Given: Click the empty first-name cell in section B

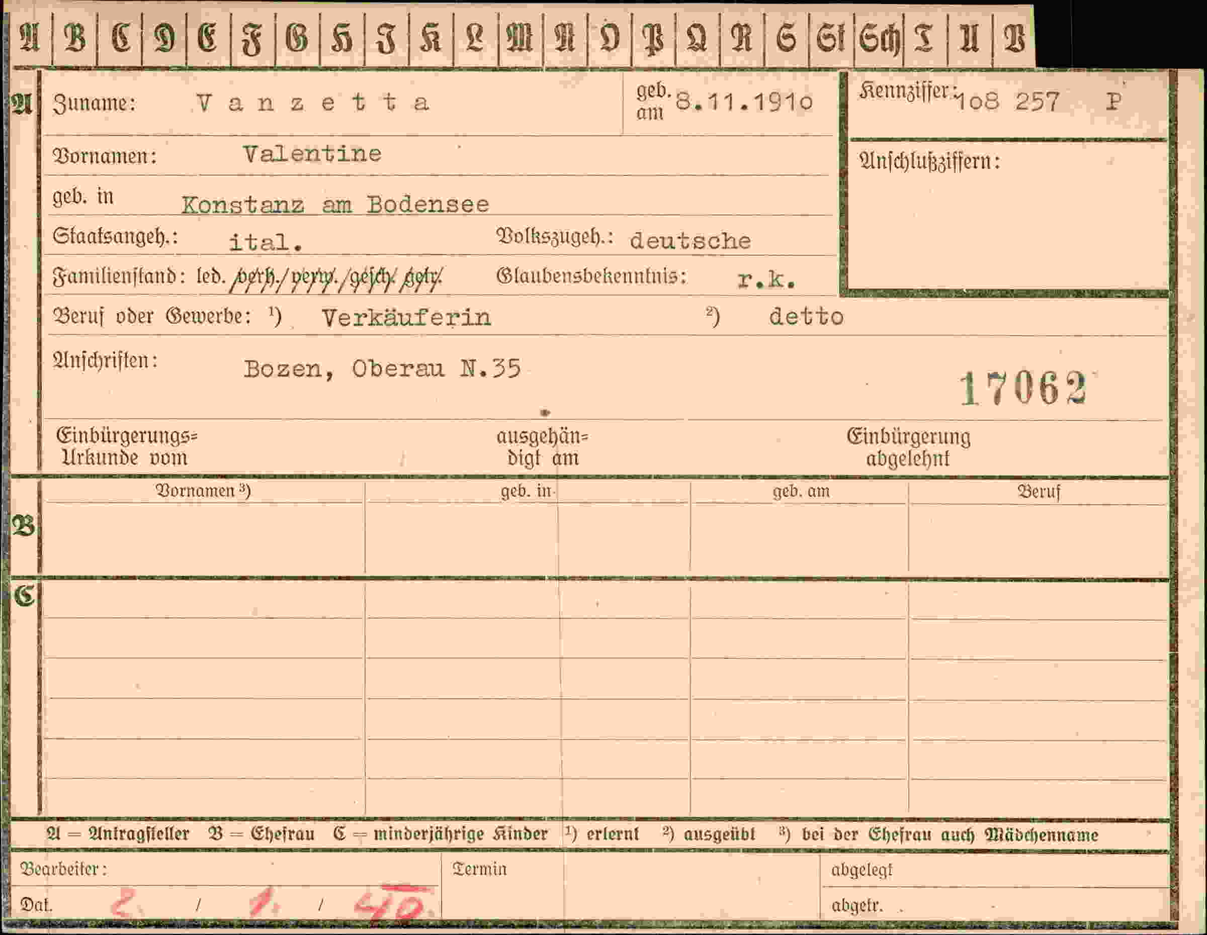Looking at the screenshot, I should click(204, 537).
